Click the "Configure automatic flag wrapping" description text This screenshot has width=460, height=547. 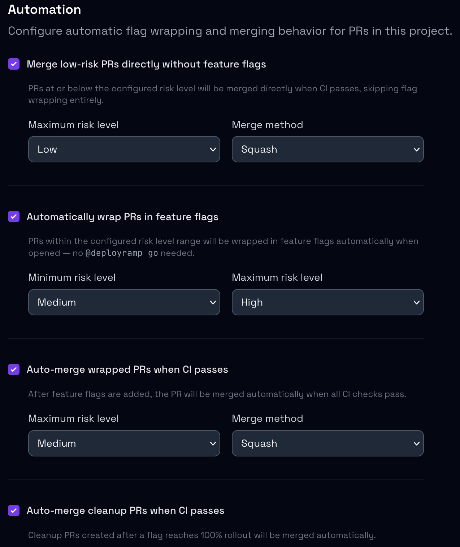click(x=230, y=31)
